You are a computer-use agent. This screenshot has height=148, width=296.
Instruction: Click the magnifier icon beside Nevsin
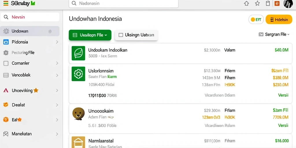tap(6, 17)
